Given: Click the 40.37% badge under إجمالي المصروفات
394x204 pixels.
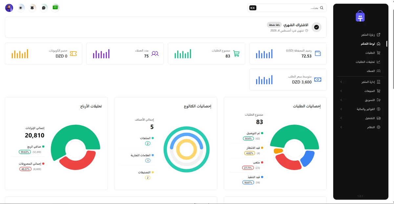Looking at the screenshot, I should [x=25, y=169].
